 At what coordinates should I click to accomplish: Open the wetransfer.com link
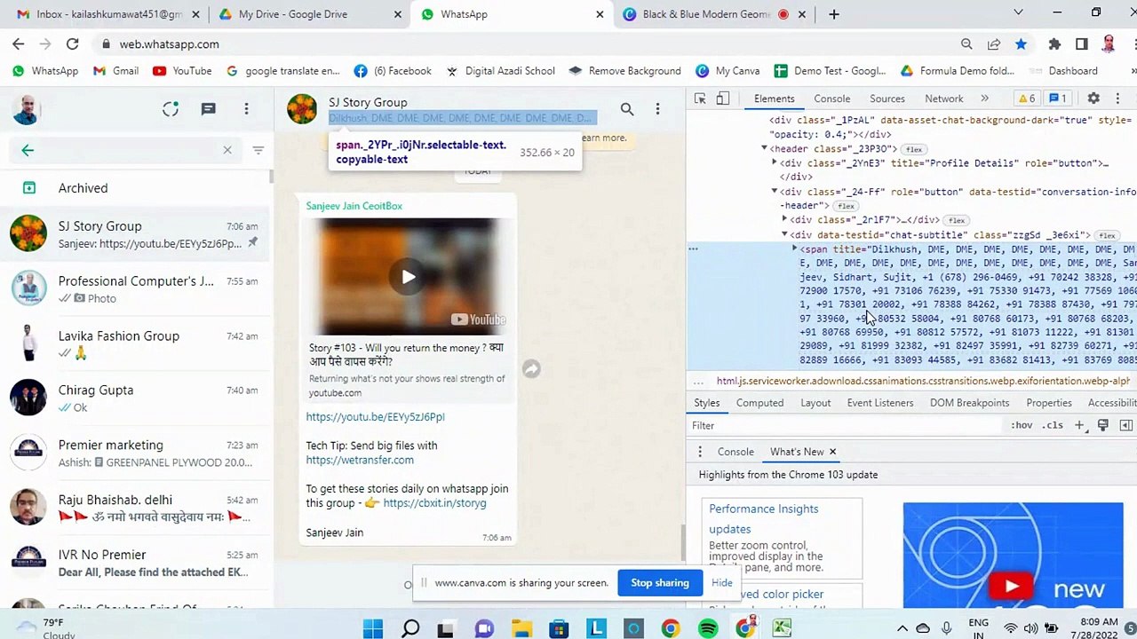(360, 461)
